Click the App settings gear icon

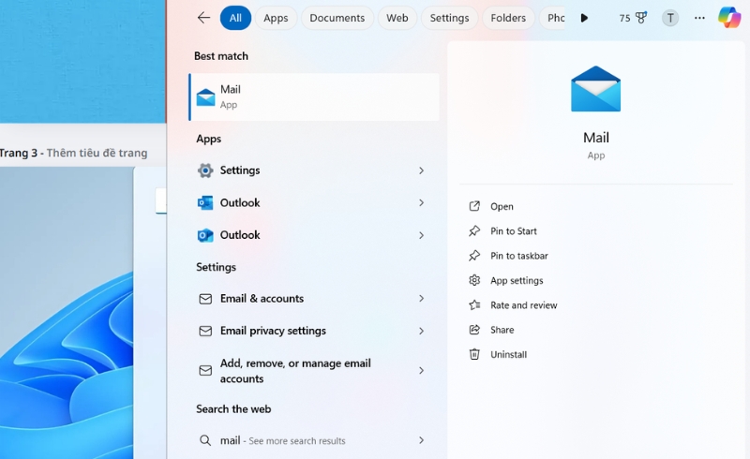pyautogui.click(x=474, y=280)
